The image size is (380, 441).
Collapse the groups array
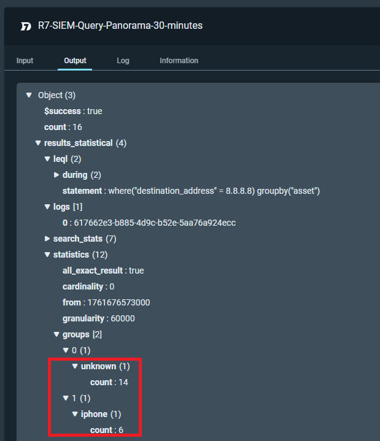tap(56, 334)
